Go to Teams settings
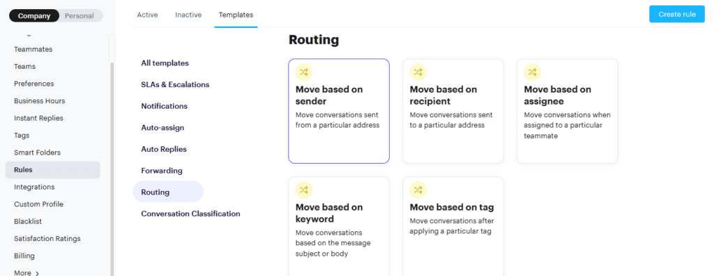This screenshot has width=714, height=276. point(24,66)
